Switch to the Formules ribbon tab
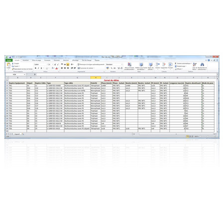 (x=47, y=60)
